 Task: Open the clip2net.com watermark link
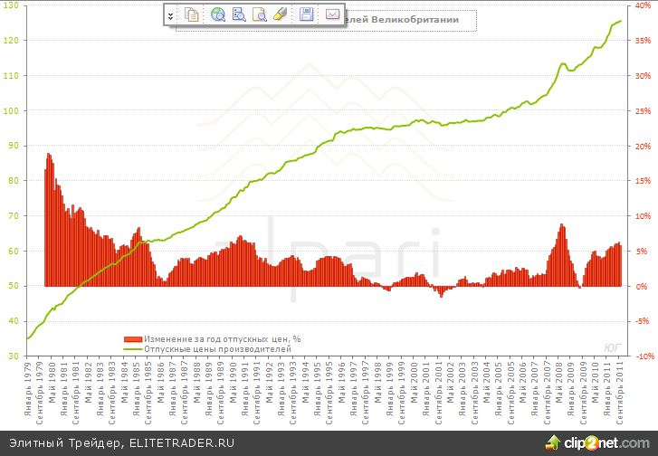[606, 443]
